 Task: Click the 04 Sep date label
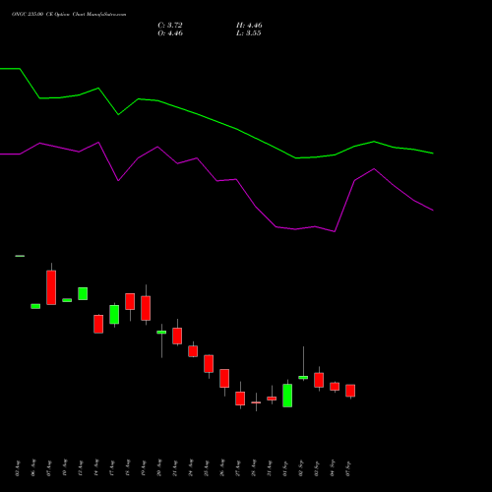tap(333, 467)
